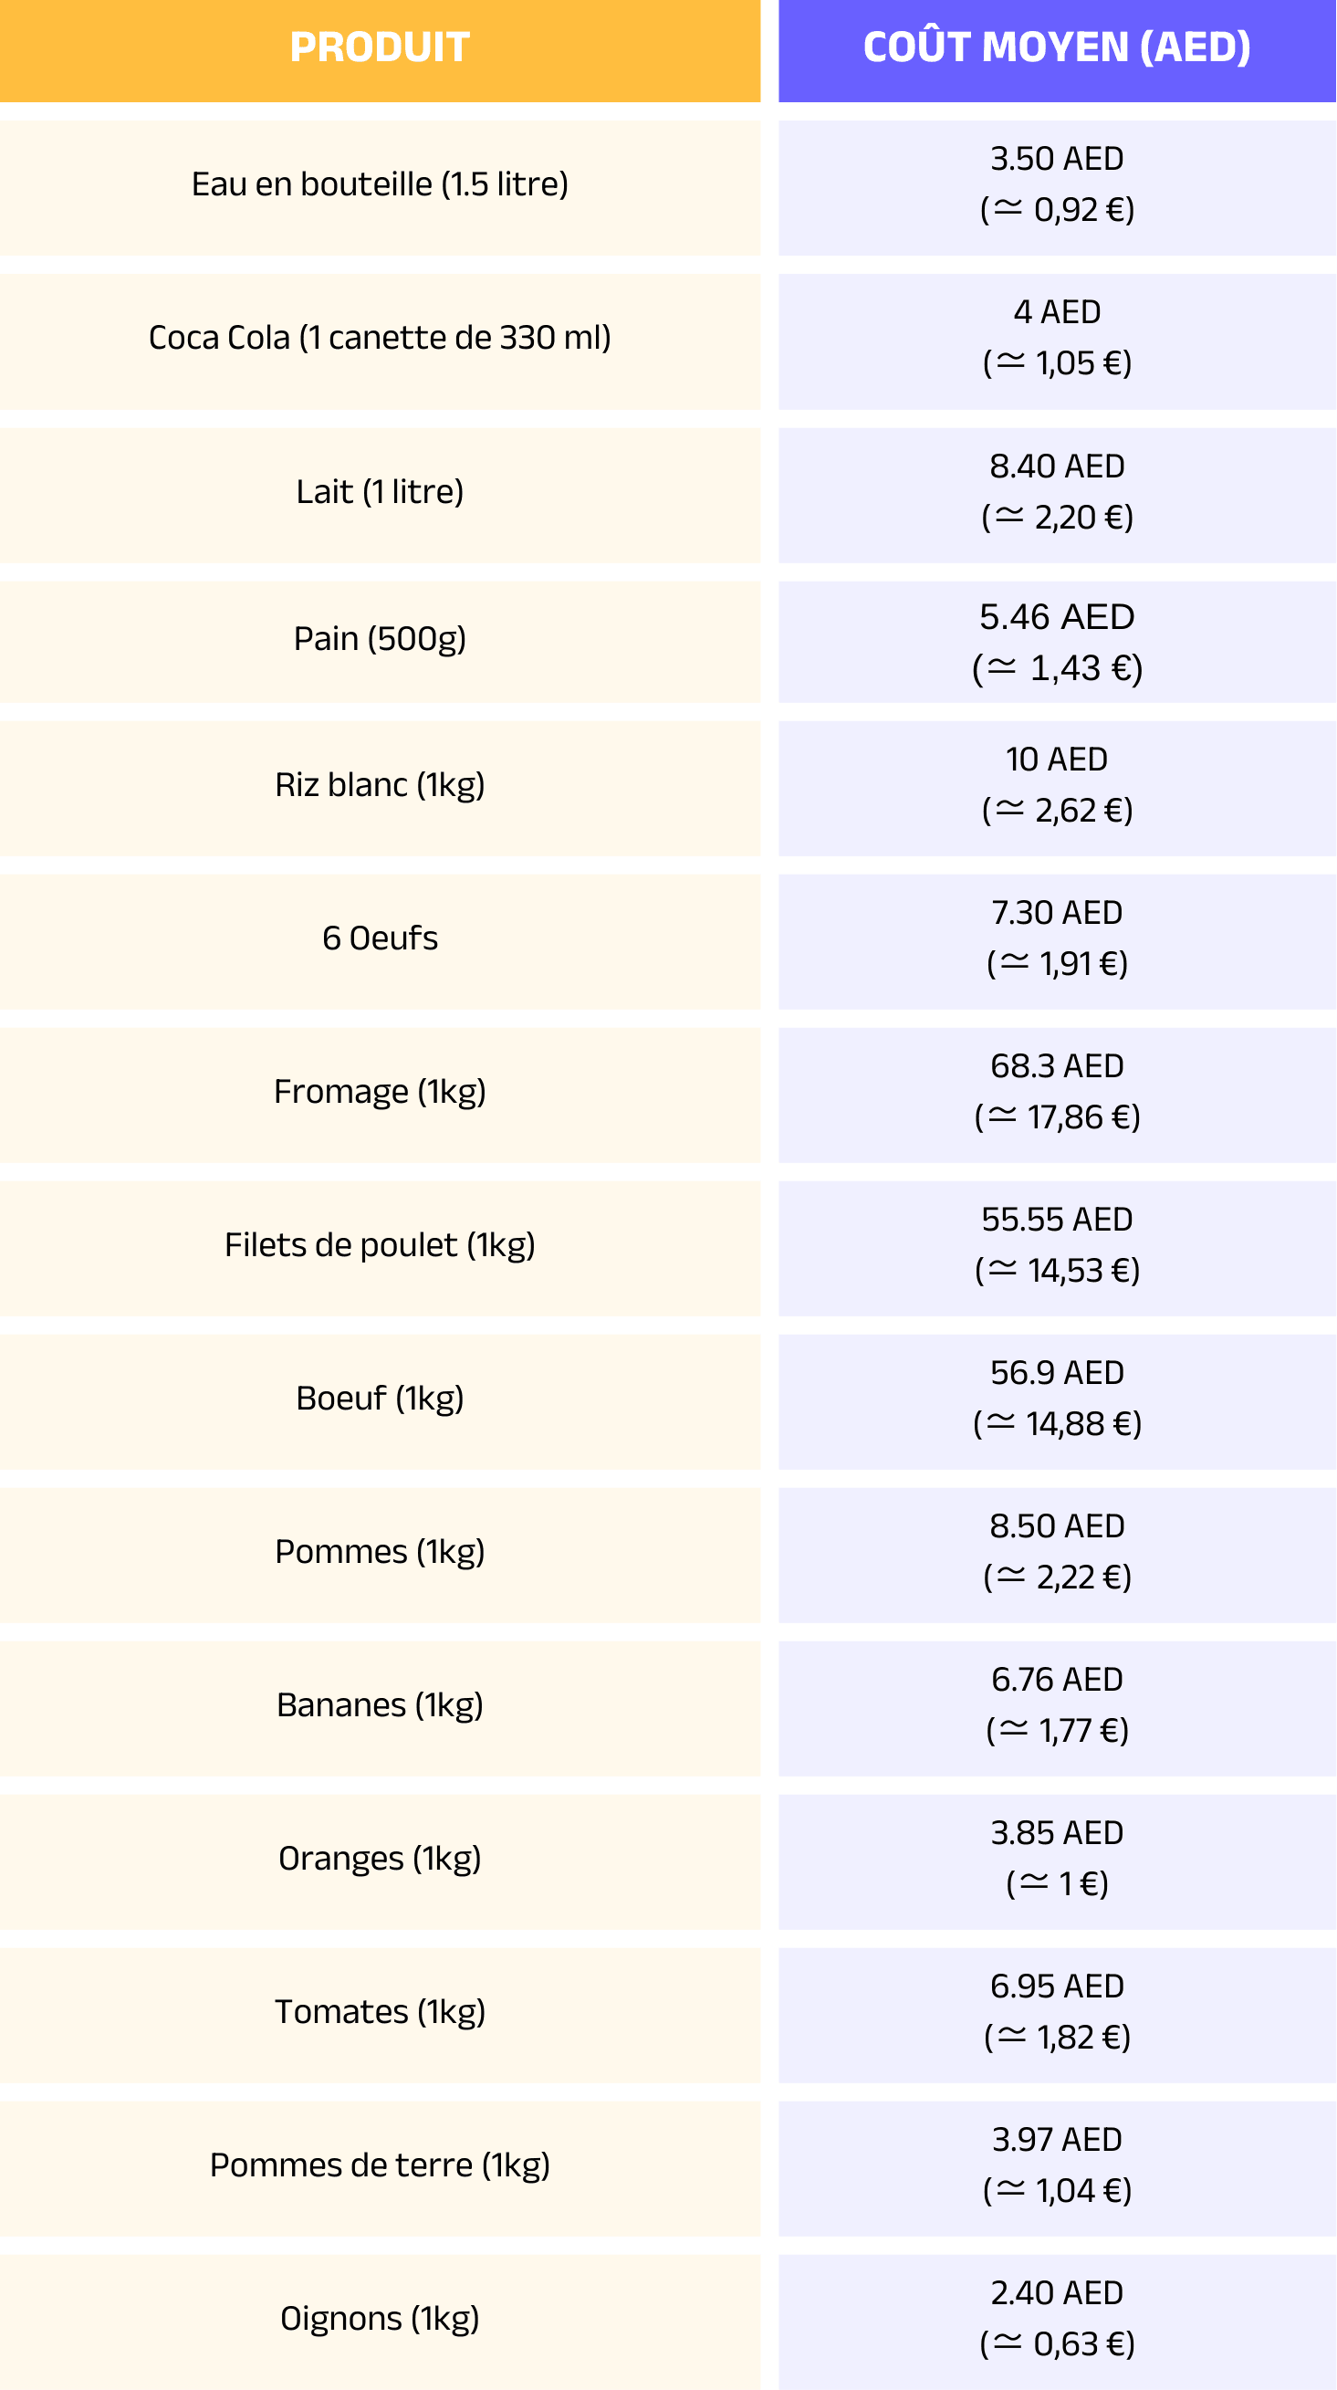Viewport: 1337px width, 2390px height.
Task: Click the Tomates (1kg) cell
Action: 380,2011
